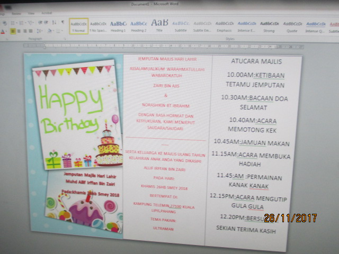
Task: Toggle the highlighted Align Left button
Action: [x=12, y=32]
